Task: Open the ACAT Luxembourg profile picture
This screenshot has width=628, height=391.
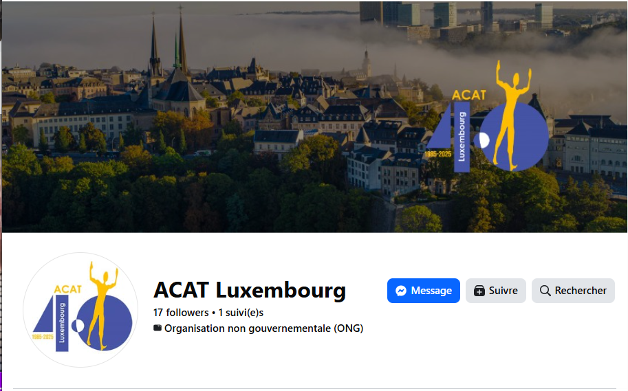Action: click(80, 310)
